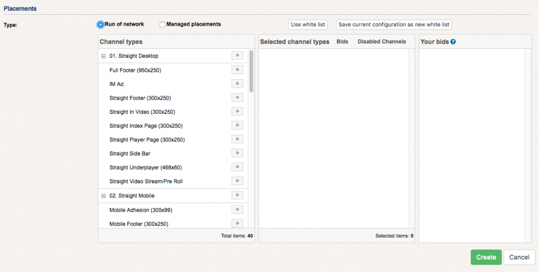Add Mobile Adhesion (305x99) with arrow icon
Viewport: 539px width, 272px height.
[x=237, y=210]
